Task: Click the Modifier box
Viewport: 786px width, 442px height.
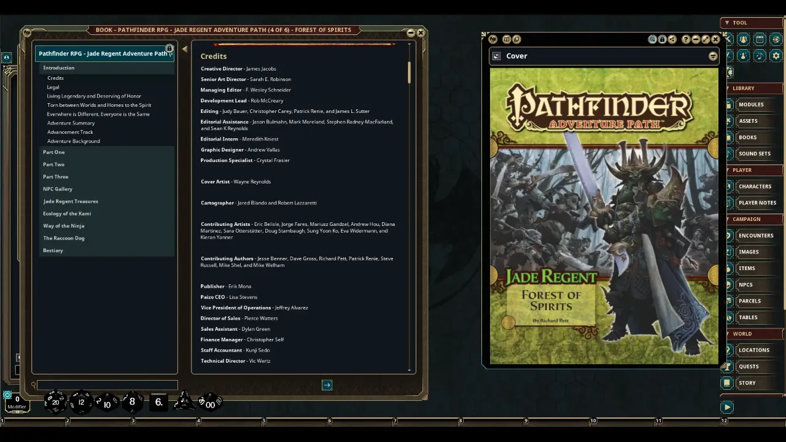Action: 17,402
